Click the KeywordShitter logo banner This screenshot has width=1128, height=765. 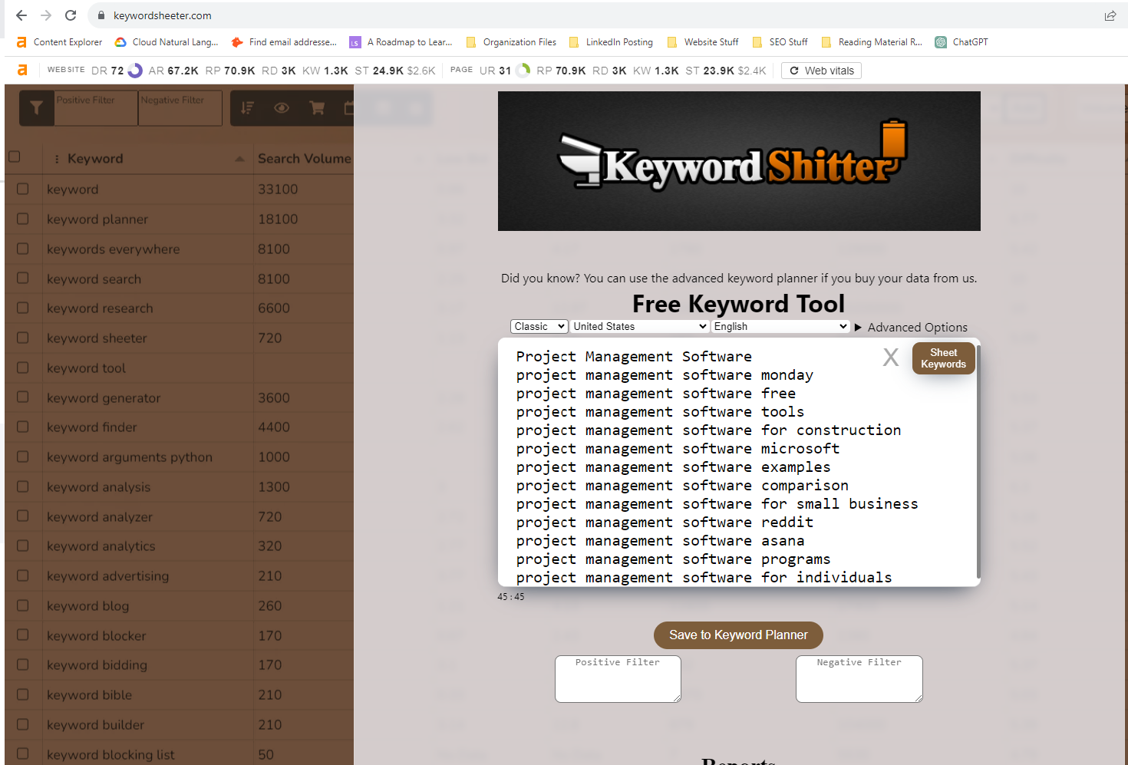(739, 161)
